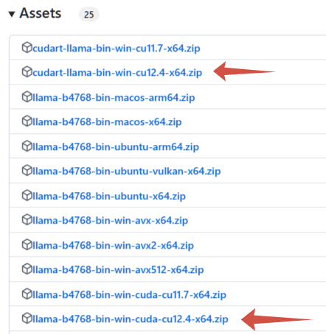Open llama-b4768-bin-ubuntu-vulkan-x64.zip link
This screenshot has height=334, width=326.
coord(127,171)
